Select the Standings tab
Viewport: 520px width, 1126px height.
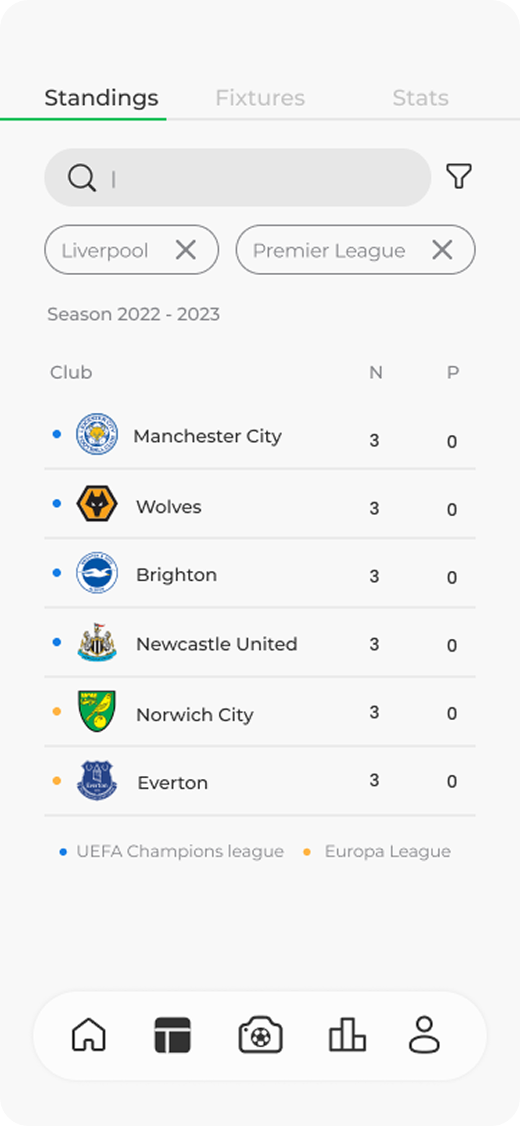click(102, 98)
